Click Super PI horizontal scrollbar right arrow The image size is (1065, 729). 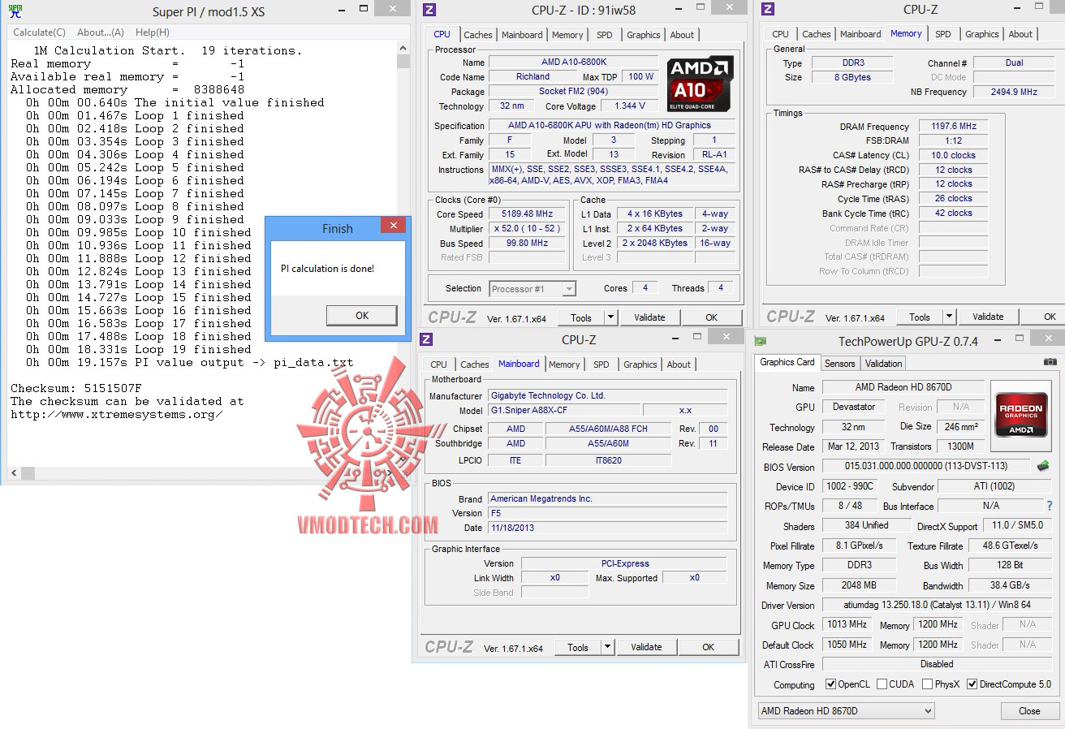pyautogui.click(x=390, y=472)
